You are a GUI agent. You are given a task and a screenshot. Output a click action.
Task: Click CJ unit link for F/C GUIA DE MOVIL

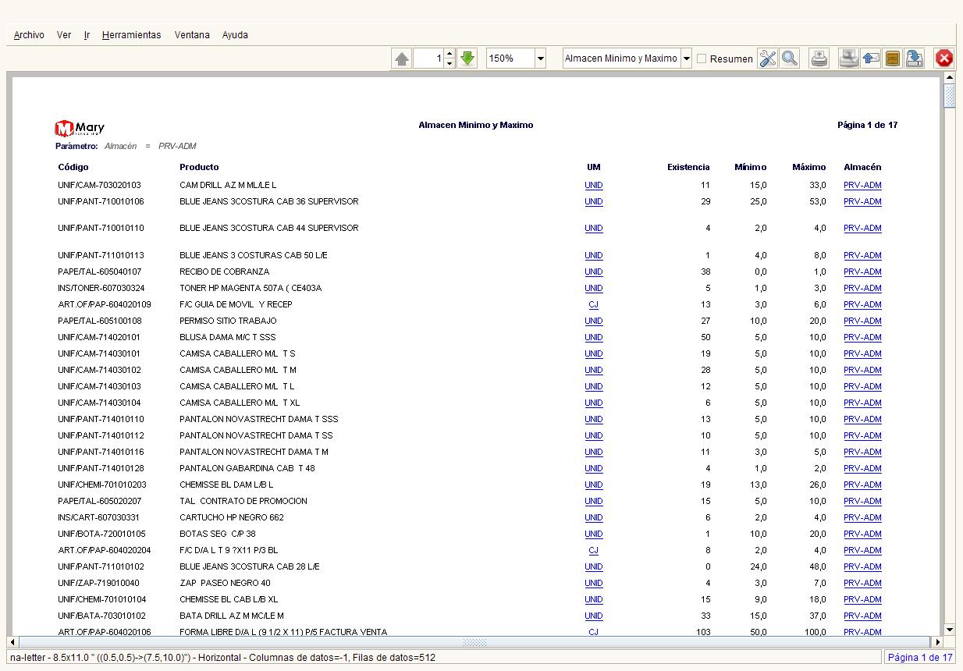tap(594, 305)
